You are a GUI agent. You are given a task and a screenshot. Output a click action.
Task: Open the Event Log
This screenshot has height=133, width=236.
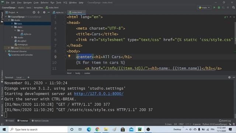(x=225, y=121)
